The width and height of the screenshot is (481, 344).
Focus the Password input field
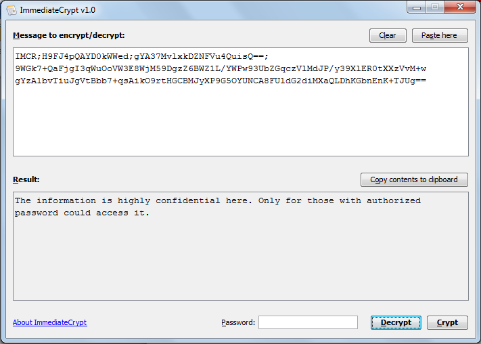click(x=308, y=322)
